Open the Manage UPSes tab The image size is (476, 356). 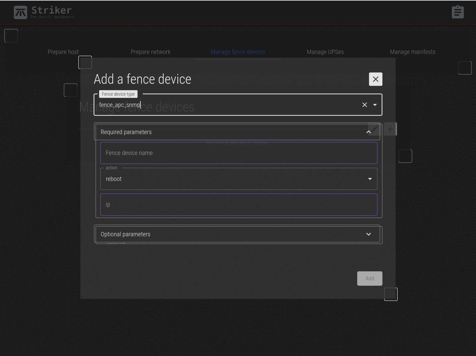click(x=325, y=52)
